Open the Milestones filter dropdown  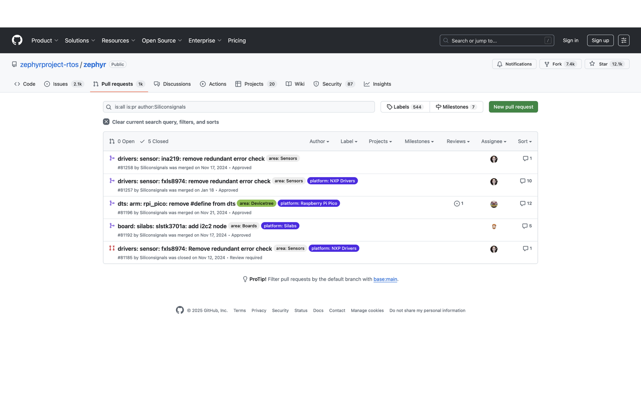419,141
